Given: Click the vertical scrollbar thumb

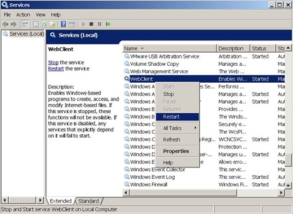Looking at the screenshot, I should coord(288,159).
